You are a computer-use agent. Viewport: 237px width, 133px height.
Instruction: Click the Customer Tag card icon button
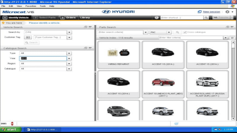click(28, 37)
